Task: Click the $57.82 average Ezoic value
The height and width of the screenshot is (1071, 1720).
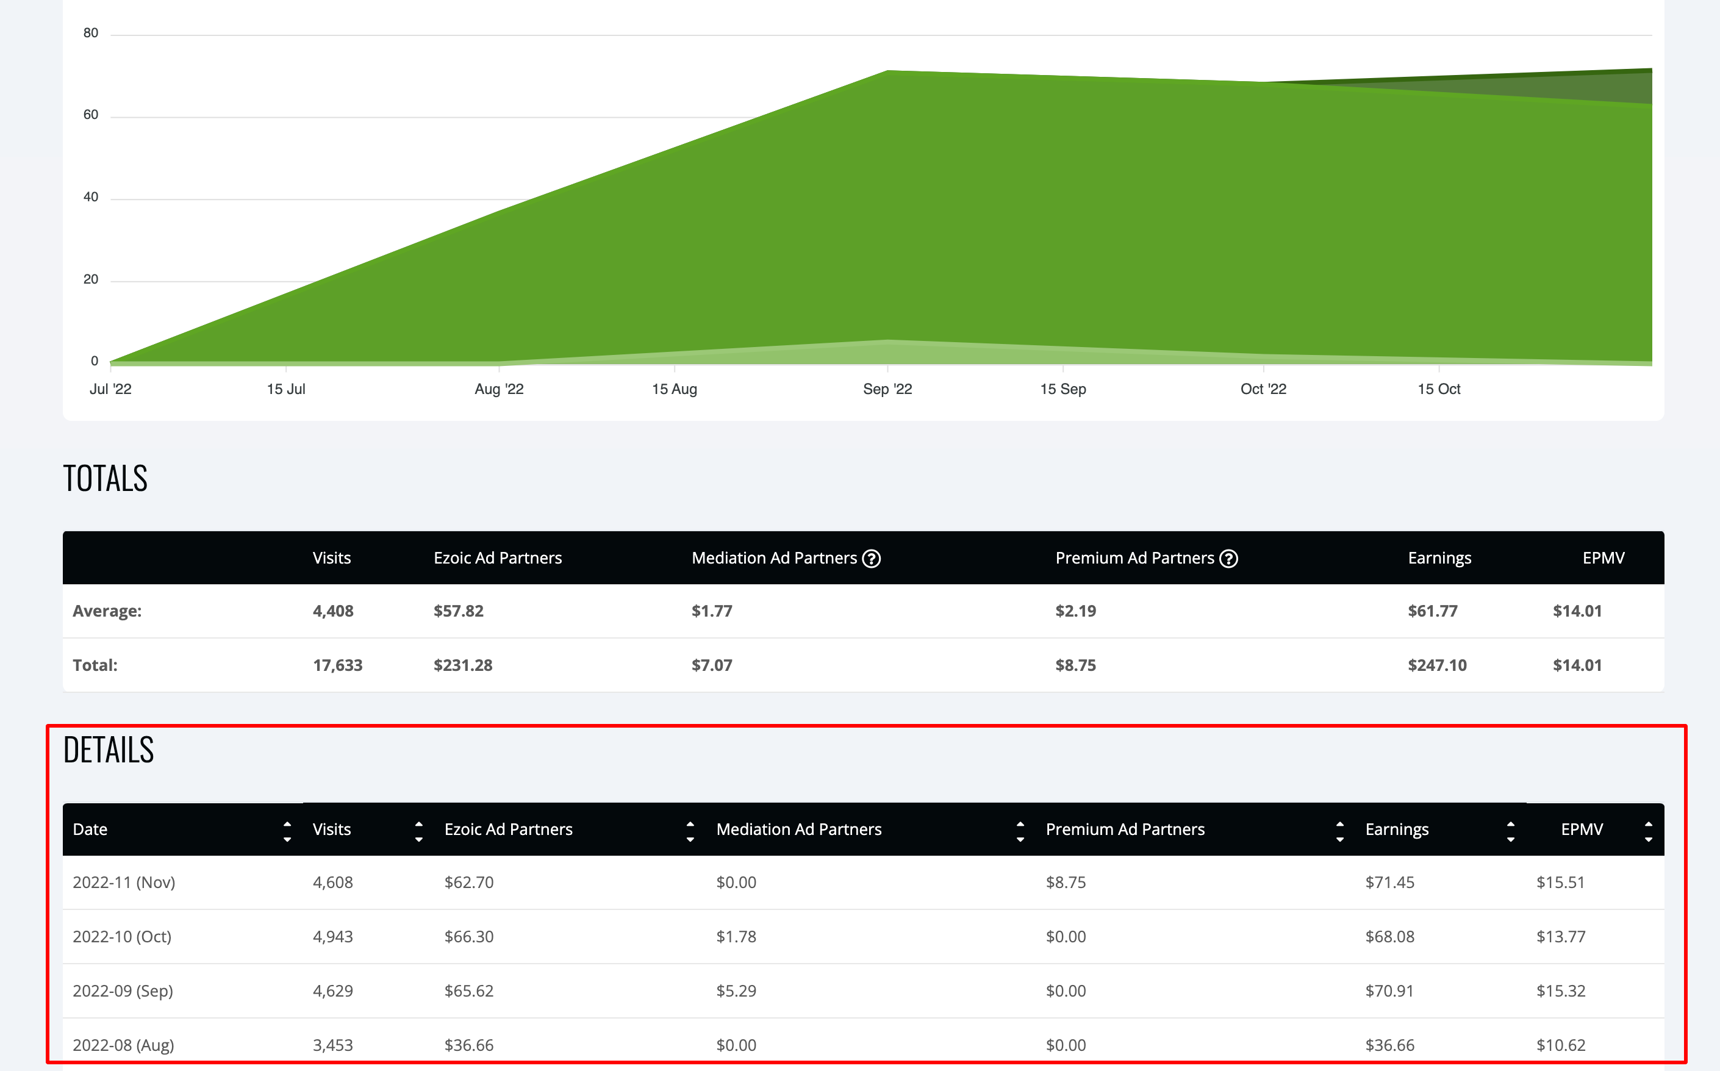Action: pyautogui.click(x=458, y=611)
